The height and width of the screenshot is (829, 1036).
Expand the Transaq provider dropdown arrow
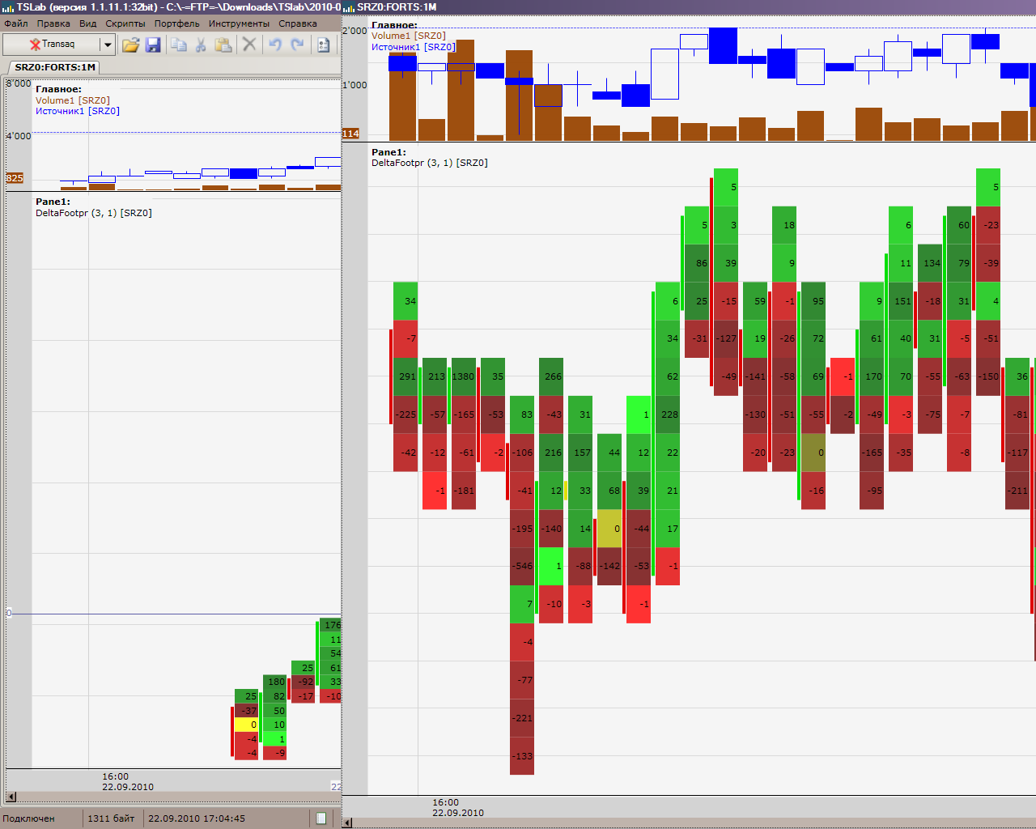pyautogui.click(x=107, y=45)
